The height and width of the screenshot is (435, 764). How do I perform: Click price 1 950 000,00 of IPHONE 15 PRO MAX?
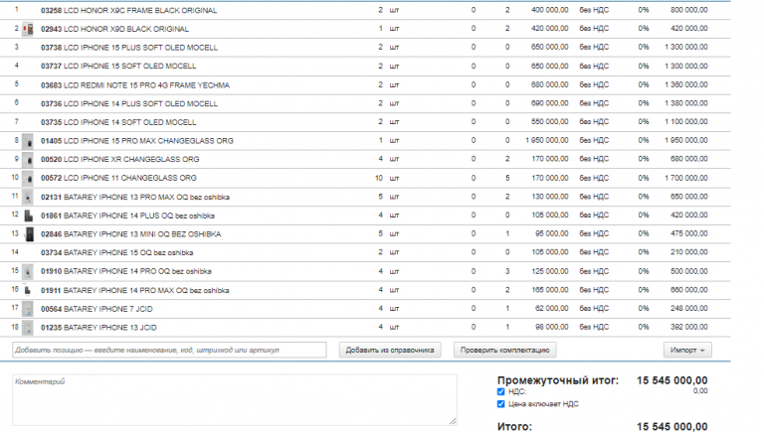pyautogui.click(x=547, y=141)
